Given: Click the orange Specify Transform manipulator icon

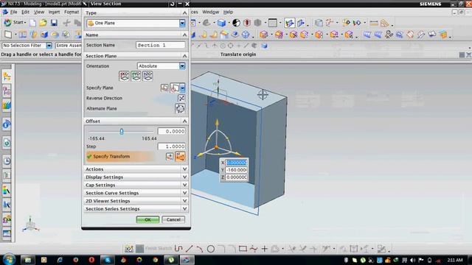Looking at the screenshot, I should [180, 156].
